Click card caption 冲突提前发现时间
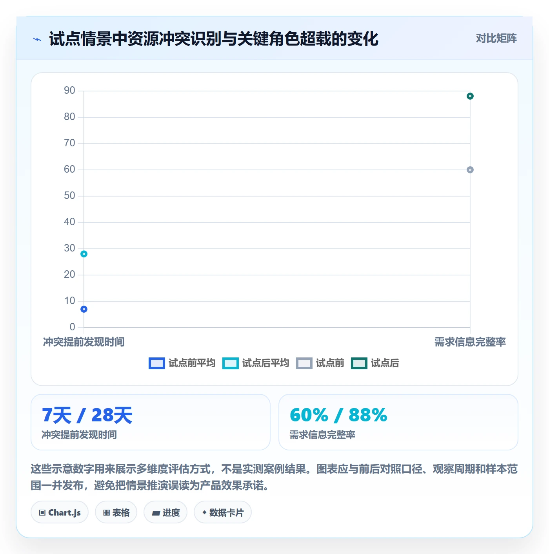Screen dimensions: 549x554 (79, 435)
